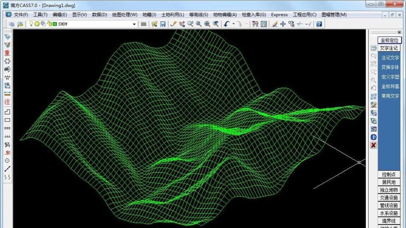Select the stepped building outline tool
406x228 pixels.
click(x=7, y=112)
